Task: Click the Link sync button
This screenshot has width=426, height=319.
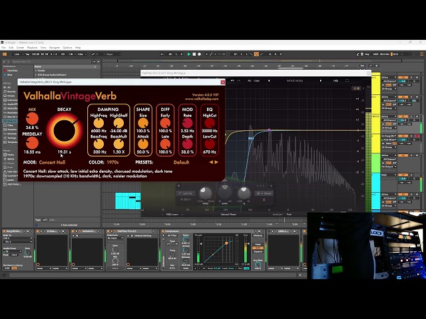Action: click(x=17, y=54)
